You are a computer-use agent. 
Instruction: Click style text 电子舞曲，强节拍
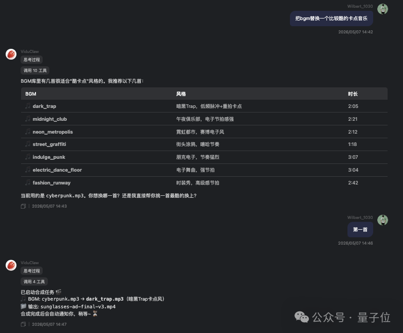point(195,170)
